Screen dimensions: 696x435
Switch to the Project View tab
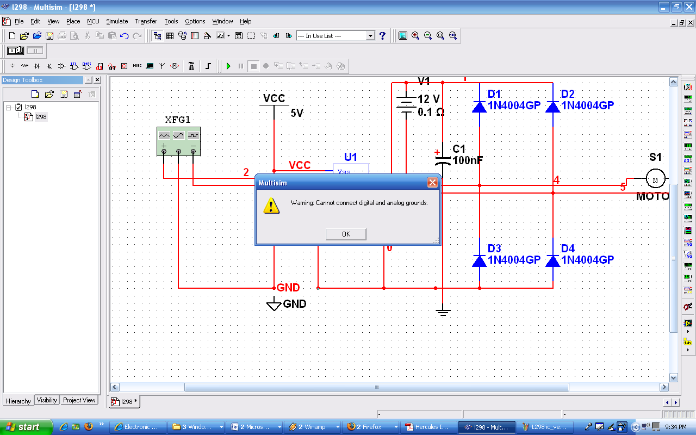pos(79,400)
